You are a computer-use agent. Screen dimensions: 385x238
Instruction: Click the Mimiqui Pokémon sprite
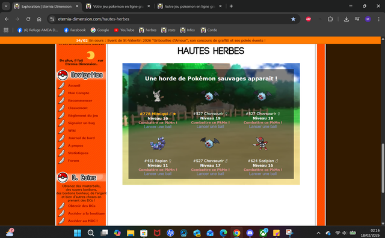157,96
